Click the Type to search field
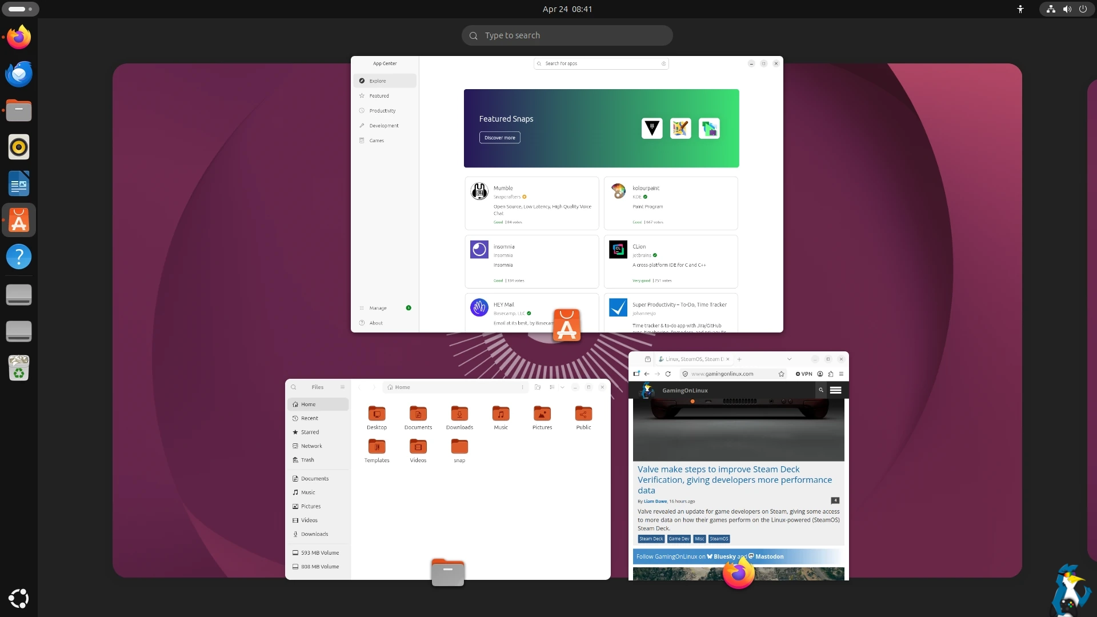Screen dimensions: 1097x617 click(567, 35)
